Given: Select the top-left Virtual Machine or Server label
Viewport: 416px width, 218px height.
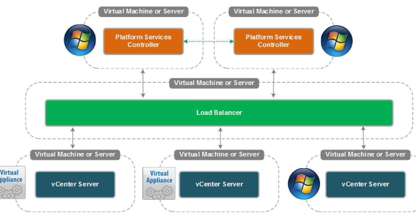Looking at the screenshot, I should 144,11.
